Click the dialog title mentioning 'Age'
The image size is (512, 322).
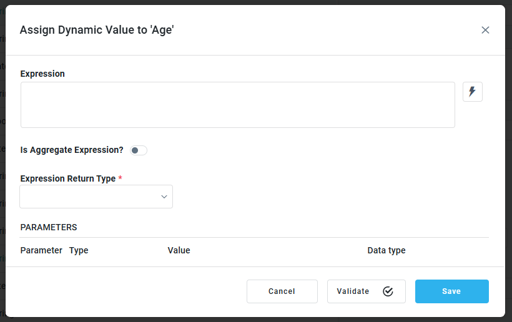click(97, 30)
